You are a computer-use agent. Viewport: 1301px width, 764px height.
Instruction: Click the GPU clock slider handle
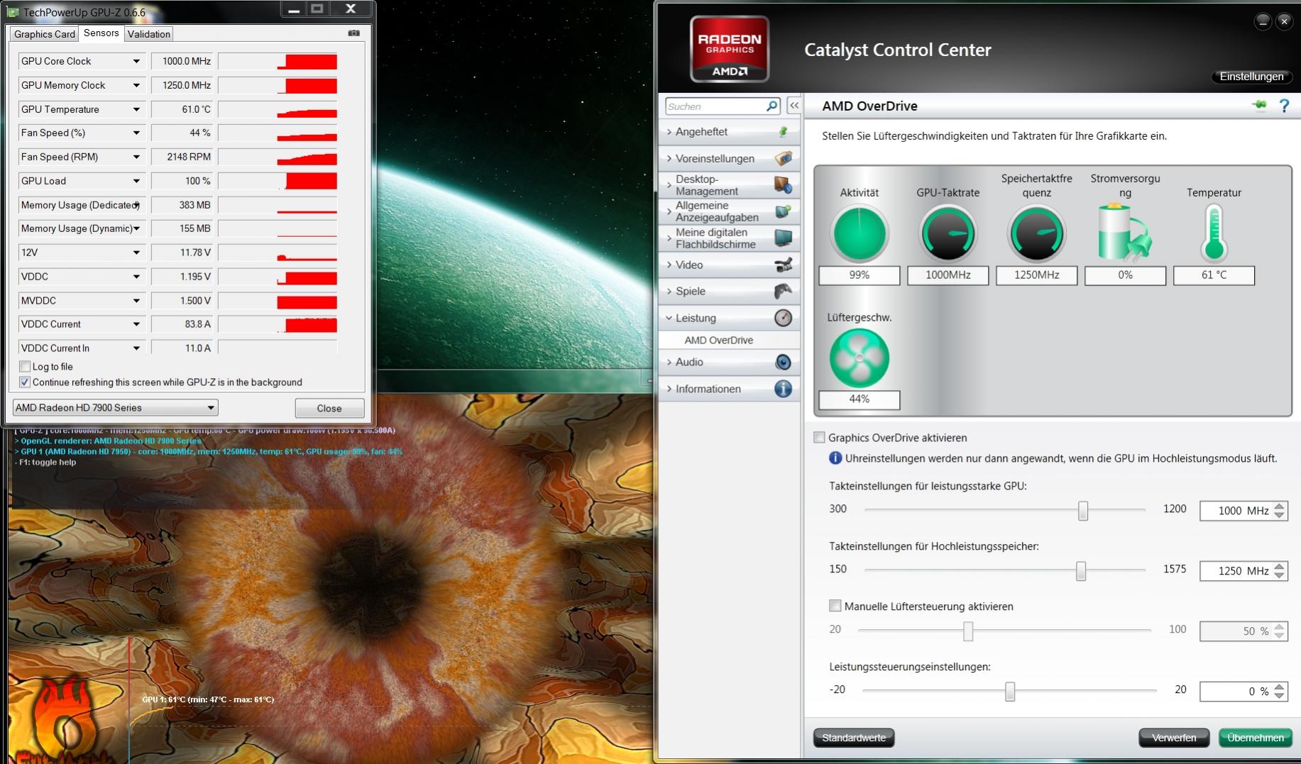pos(1083,511)
